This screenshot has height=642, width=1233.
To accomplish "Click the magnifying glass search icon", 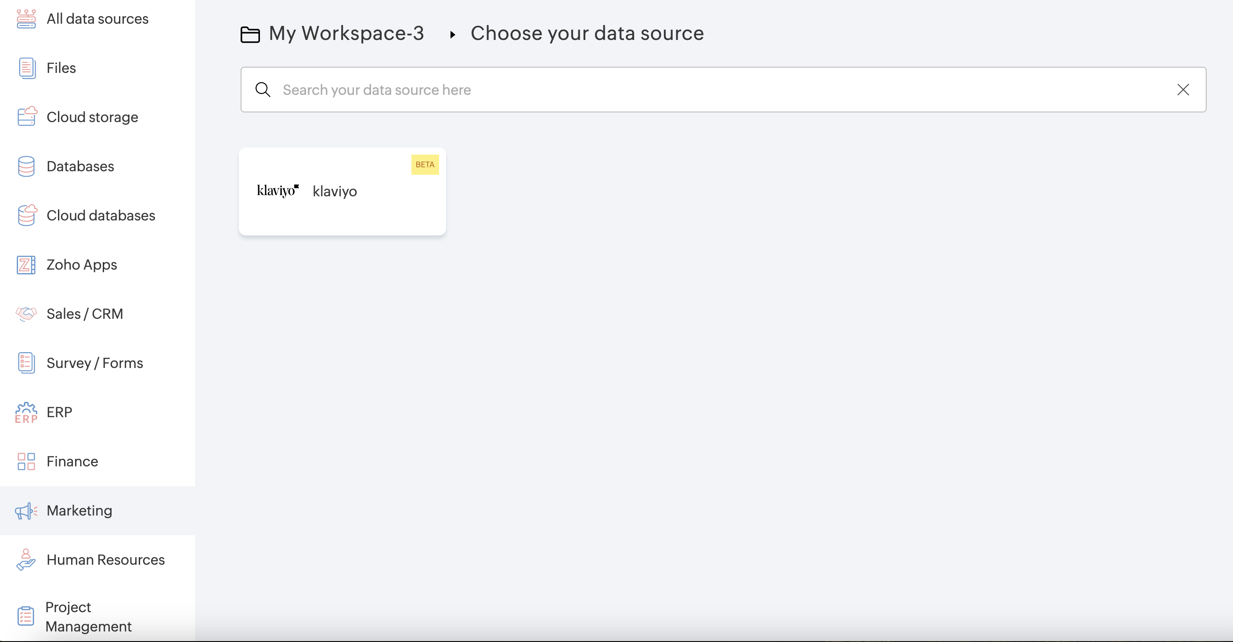I will 263,90.
